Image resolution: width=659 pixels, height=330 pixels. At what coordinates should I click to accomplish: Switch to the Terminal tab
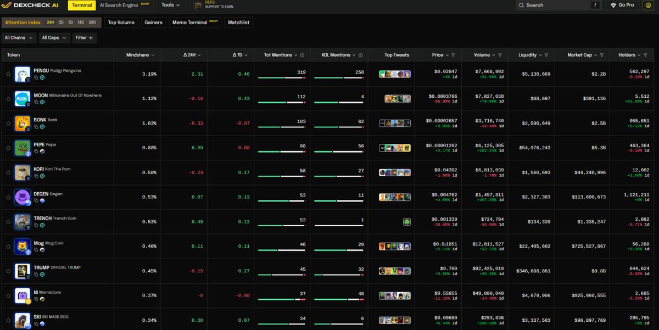[82, 5]
